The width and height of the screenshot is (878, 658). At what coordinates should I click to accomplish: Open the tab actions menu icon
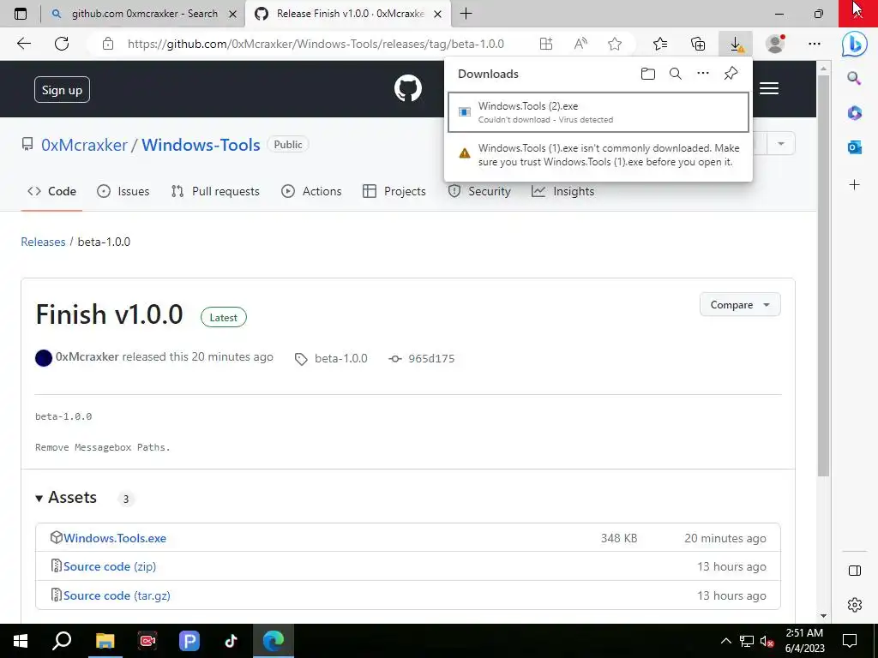pyautogui.click(x=21, y=14)
